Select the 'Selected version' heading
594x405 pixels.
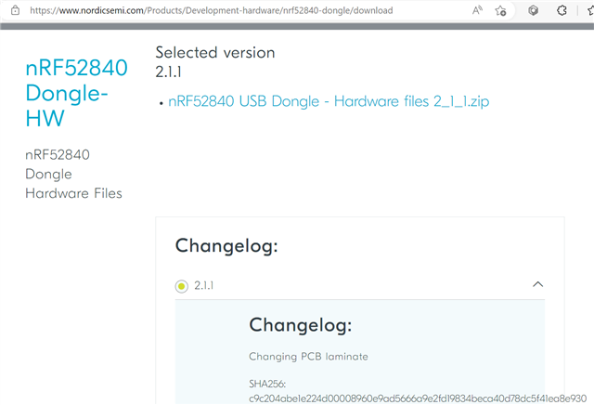215,52
